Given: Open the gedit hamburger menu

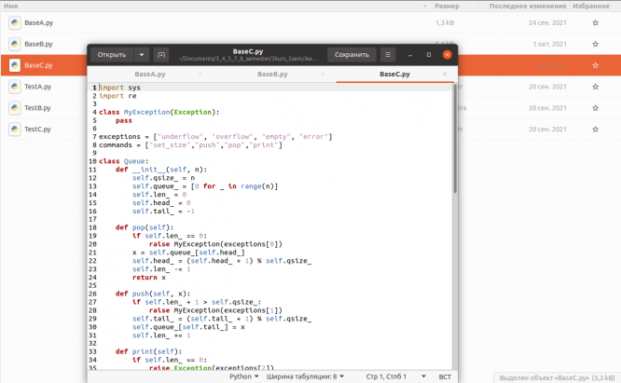Looking at the screenshot, I should (x=388, y=55).
